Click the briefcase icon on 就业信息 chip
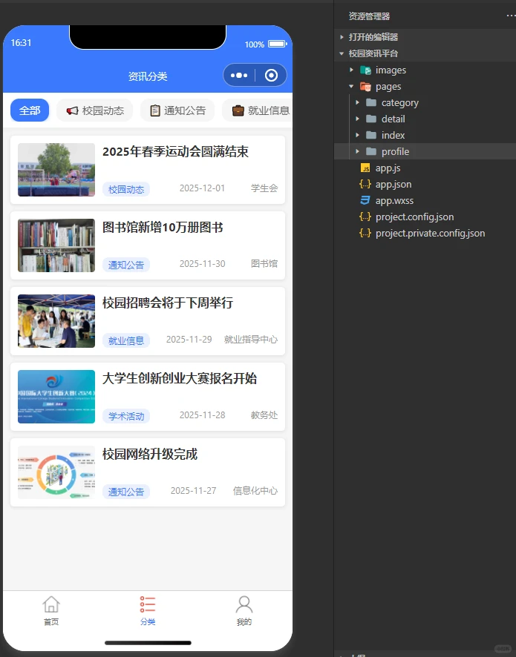 point(238,110)
